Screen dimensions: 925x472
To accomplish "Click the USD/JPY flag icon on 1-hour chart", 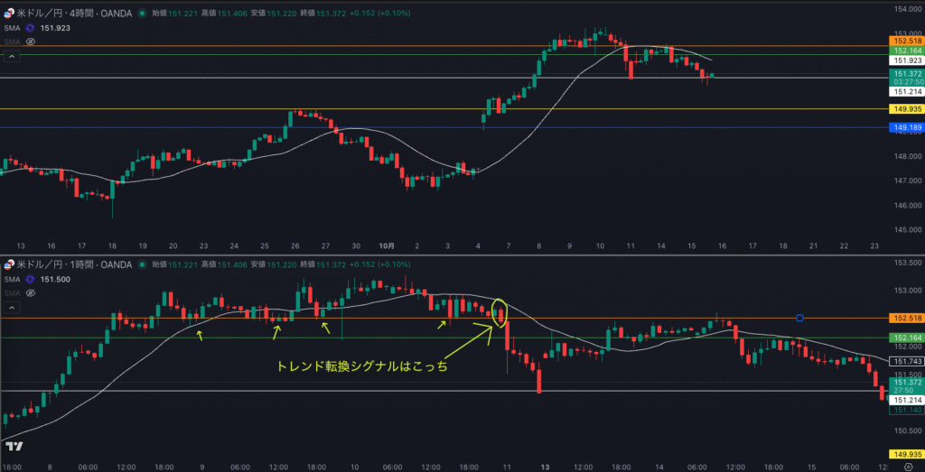I will [10, 264].
